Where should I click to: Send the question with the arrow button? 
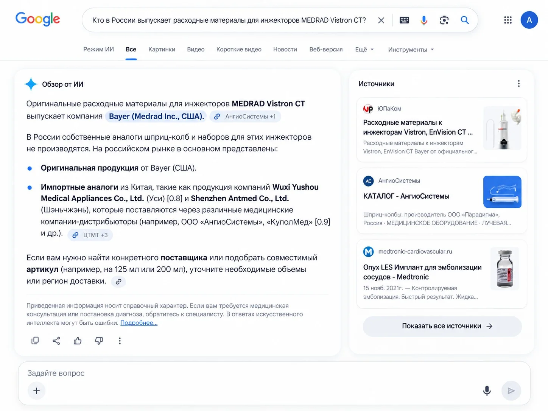click(511, 391)
